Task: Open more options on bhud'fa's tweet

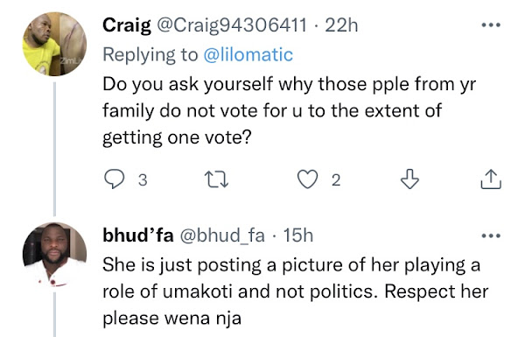Action: tap(491, 235)
